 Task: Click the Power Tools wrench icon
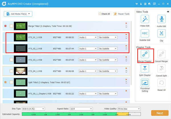coord(115,14)
